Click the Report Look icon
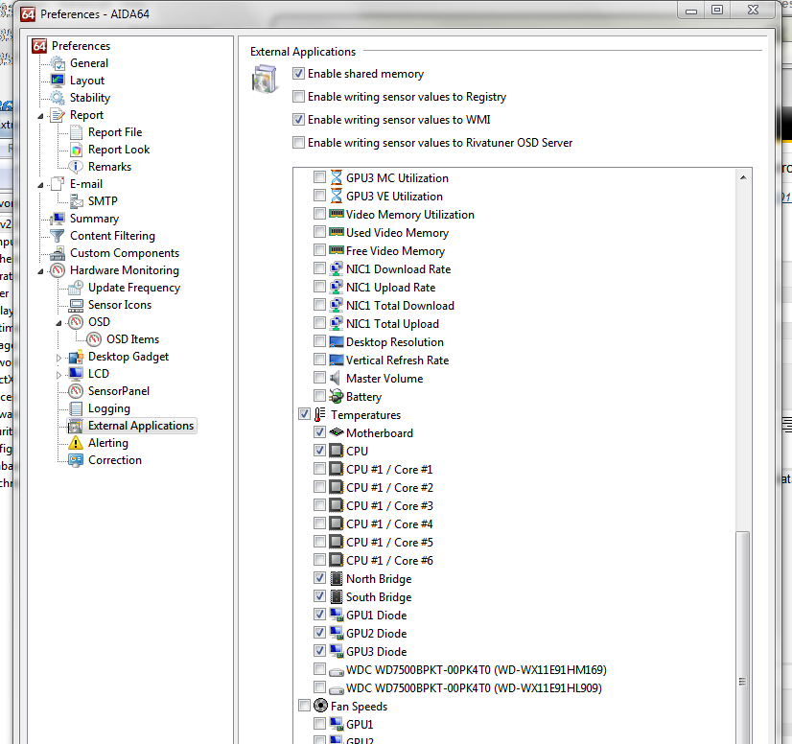Image resolution: width=792 pixels, height=744 pixels. click(76, 150)
